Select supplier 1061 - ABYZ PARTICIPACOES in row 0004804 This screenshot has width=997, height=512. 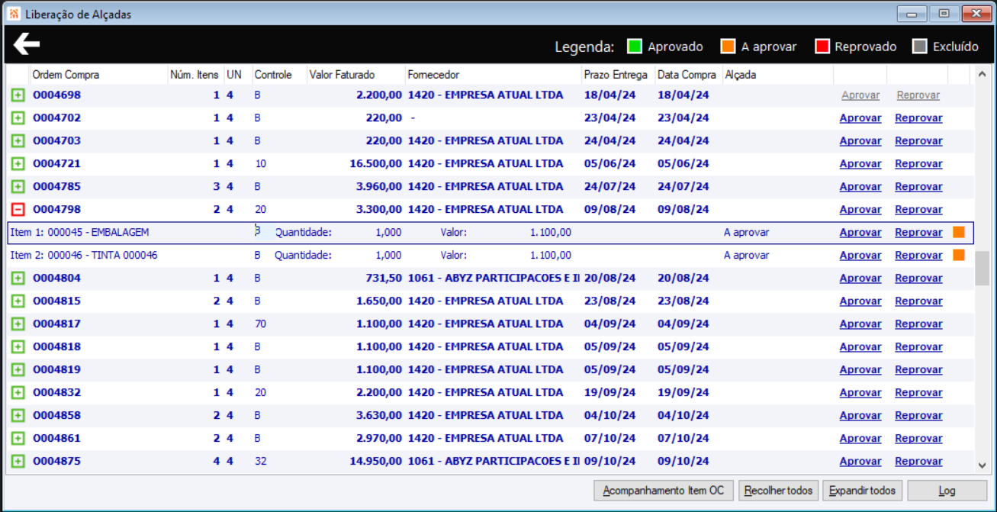tap(494, 279)
